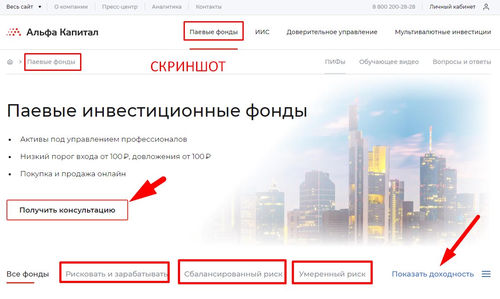The height and width of the screenshot is (299, 500).
Task: Select ИИС in main menu
Action: coord(262,32)
